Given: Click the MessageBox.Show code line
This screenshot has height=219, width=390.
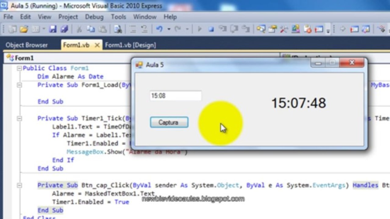Looking at the screenshot, I should (x=127, y=152).
